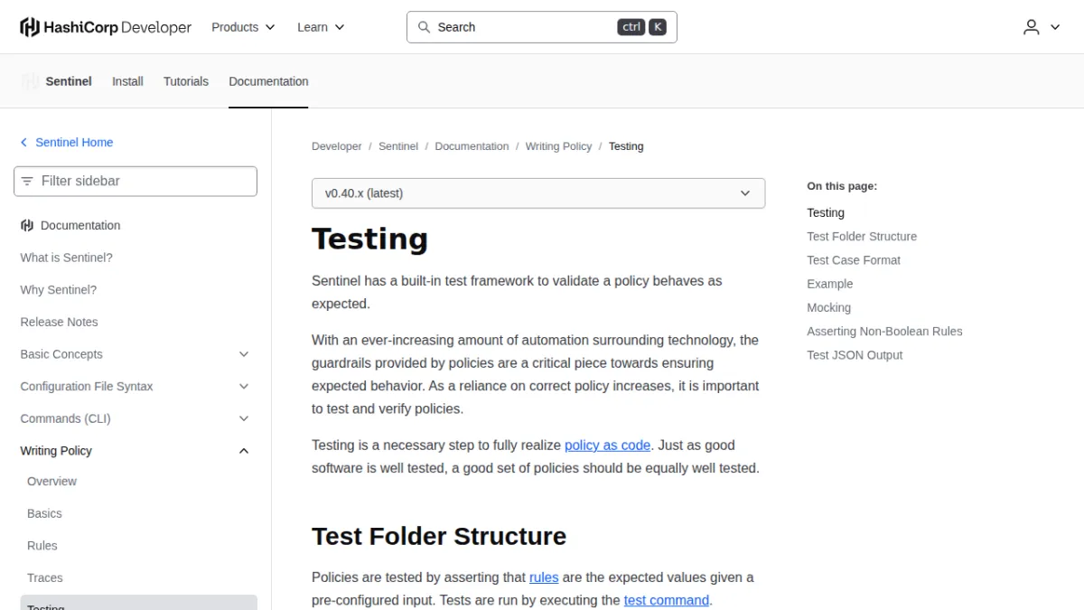Switch to the Install tab

127,81
